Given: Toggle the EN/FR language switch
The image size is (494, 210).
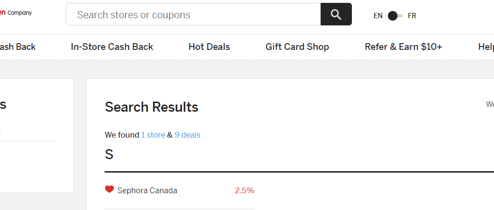Looking at the screenshot, I should tap(395, 16).
